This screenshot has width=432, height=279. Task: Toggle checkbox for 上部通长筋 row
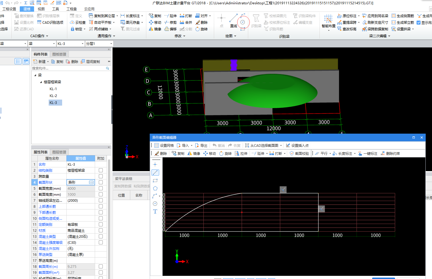pos(101,206)
